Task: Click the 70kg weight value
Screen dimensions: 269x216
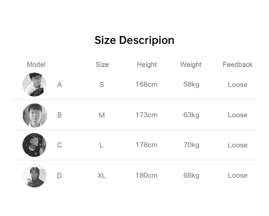Action: point(191,145)
